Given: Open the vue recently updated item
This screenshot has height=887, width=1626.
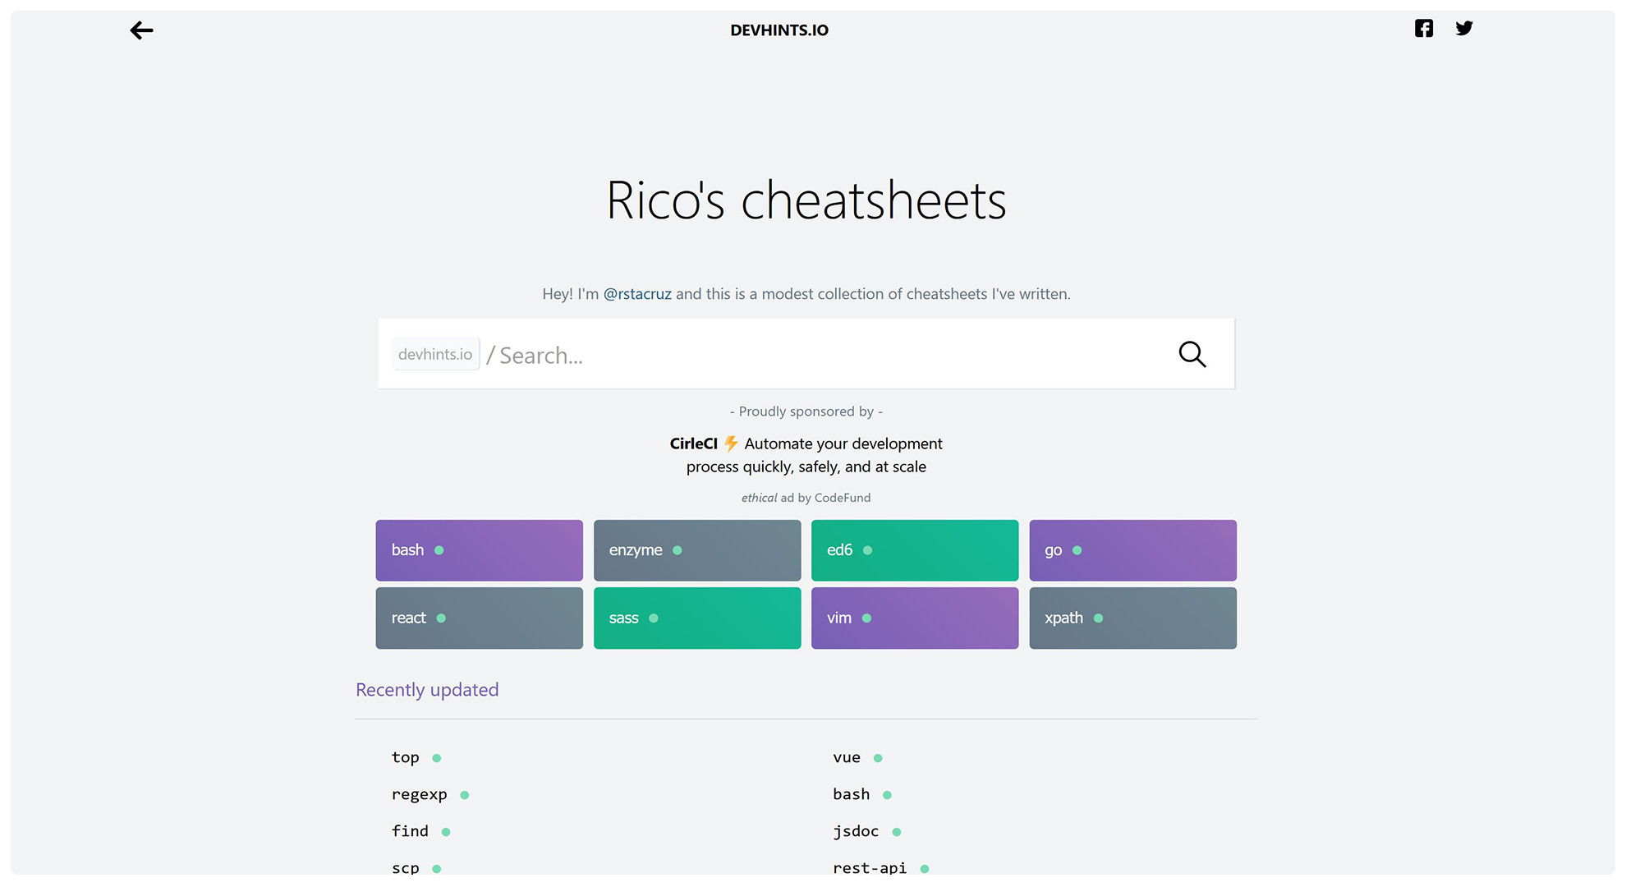Looking at the screenshot, I should 847,757.
